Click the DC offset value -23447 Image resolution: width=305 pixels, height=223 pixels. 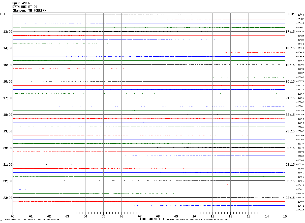(300, 210)
